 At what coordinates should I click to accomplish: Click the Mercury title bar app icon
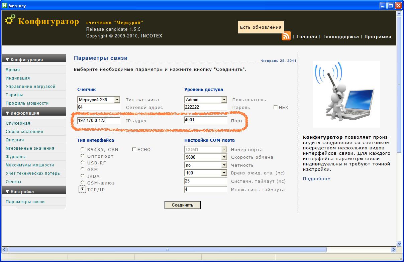5,6
